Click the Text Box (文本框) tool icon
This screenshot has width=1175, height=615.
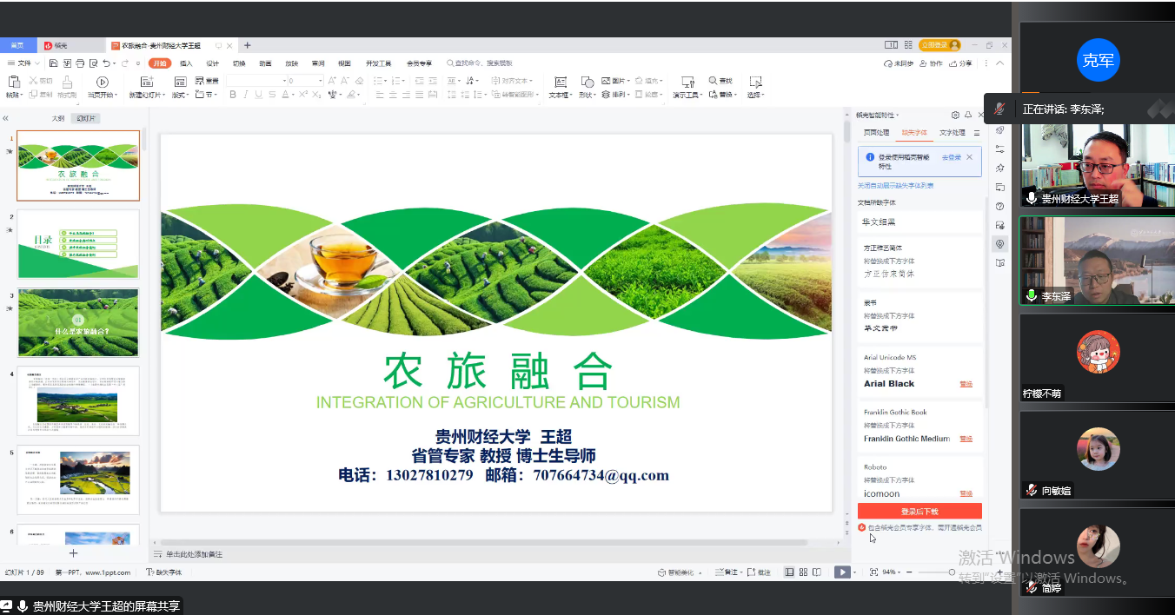(x=561, y=82)
